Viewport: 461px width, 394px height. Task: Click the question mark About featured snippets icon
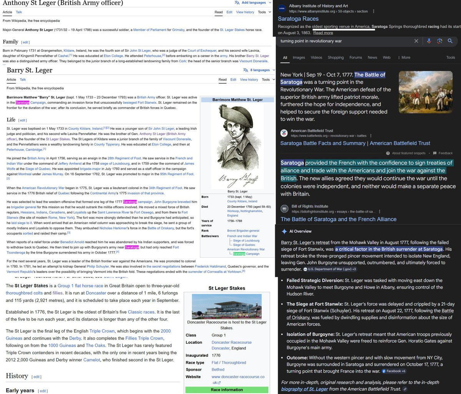pos(389,153)
